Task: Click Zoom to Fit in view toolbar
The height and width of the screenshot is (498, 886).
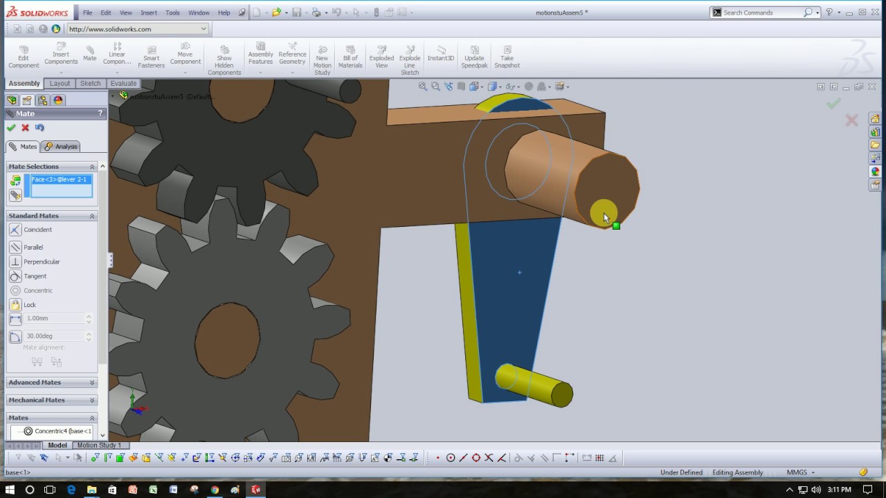Action: tap(423, 86)
